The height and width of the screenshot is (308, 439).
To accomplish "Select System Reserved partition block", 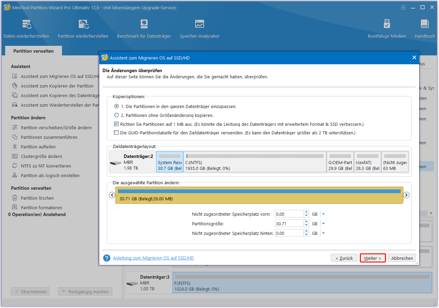I will [x=170, y=162].
